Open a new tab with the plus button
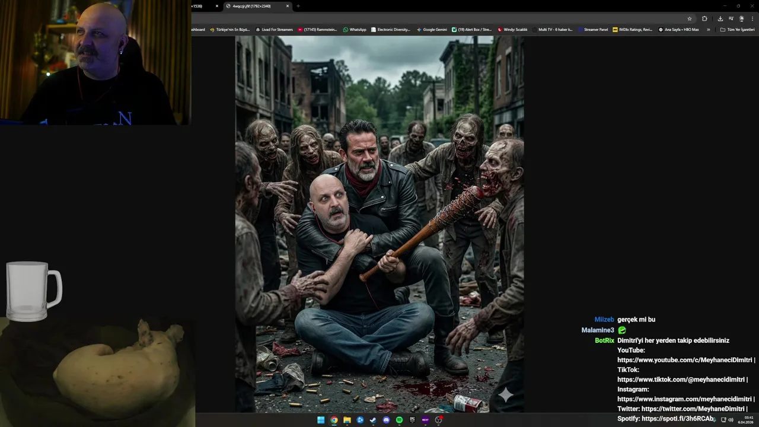 point(298,6)
